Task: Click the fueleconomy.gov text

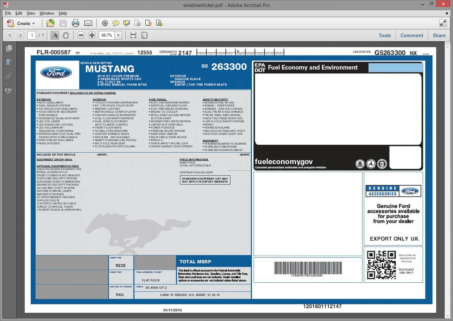Action: tap(284, 161)
